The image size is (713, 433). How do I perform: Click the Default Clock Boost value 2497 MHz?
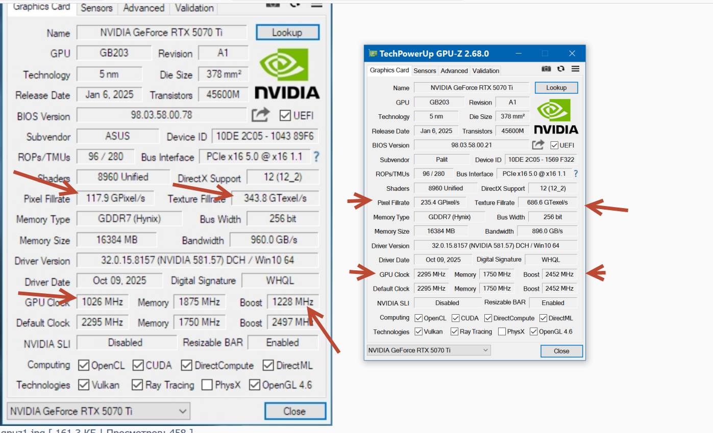click(293, 322)
